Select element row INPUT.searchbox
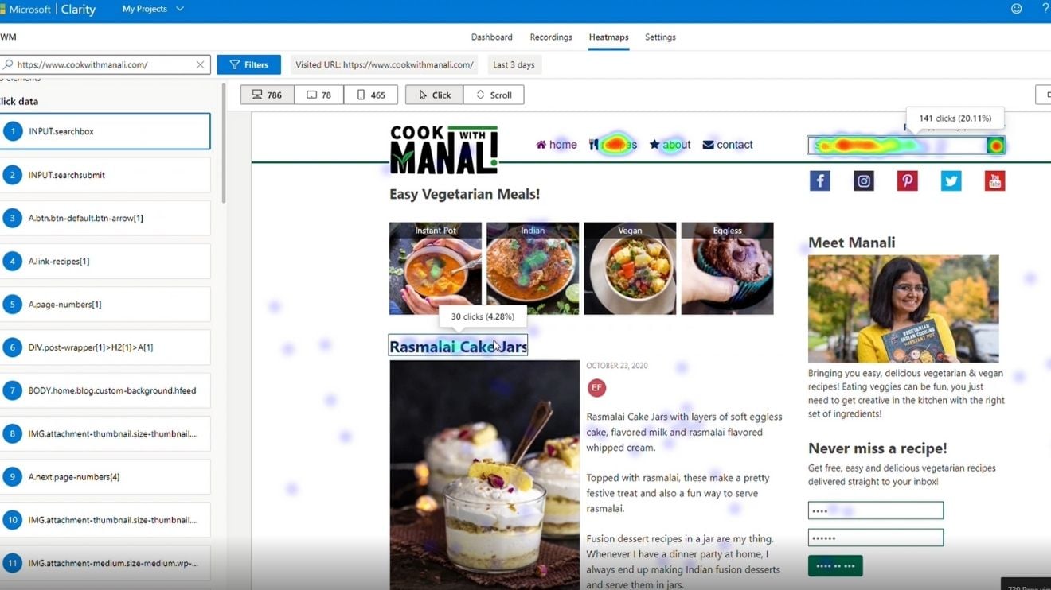Image resolution: width=1051 pixels, height=590 pixels. (105, 131)
